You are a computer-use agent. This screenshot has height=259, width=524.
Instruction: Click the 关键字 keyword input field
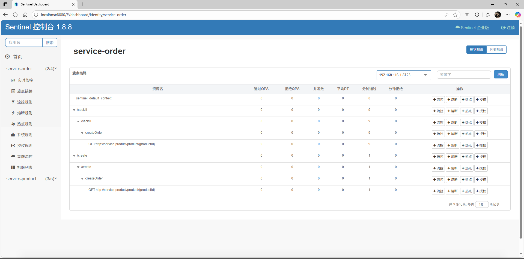click(463, 75)
